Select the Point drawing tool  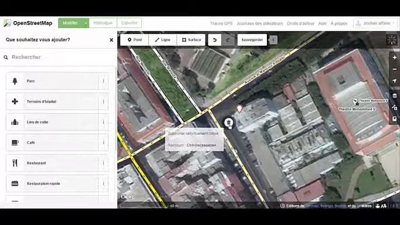(134, 40)
